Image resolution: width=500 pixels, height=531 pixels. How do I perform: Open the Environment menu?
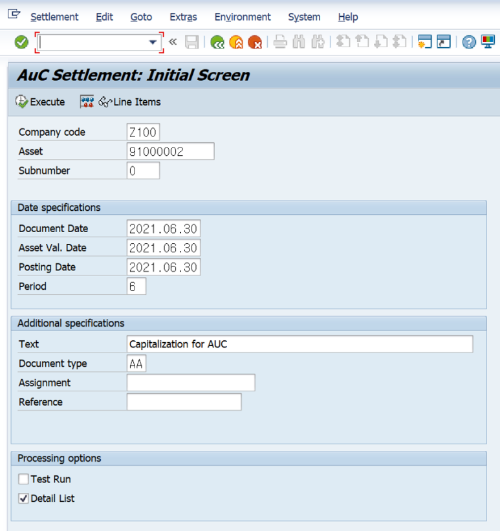point(243,17)
